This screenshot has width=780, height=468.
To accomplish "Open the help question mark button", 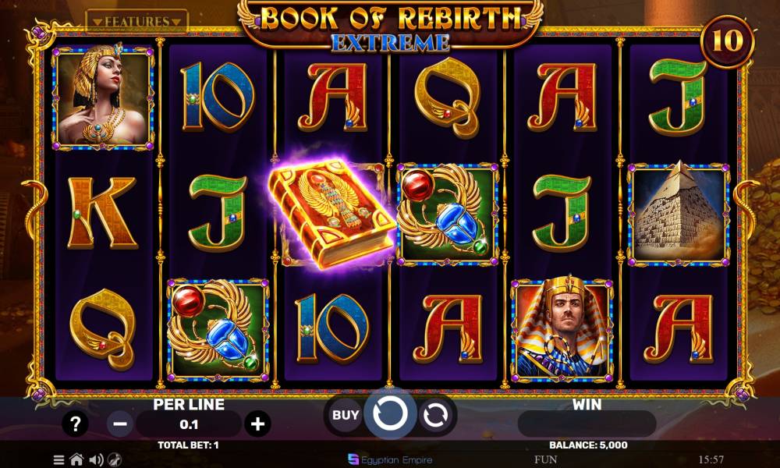I will point(75,424).
